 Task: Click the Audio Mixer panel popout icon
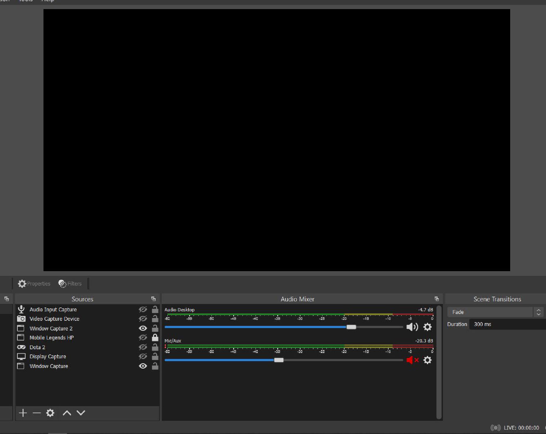pyautogui.click(x=437, y=299)
